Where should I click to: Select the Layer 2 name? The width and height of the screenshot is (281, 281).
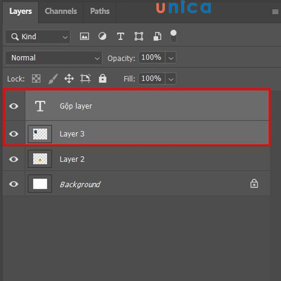coord(72,159)
